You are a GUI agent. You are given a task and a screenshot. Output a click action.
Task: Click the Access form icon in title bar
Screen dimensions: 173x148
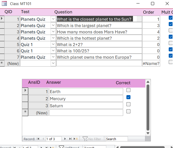click(x=4, y=4)
